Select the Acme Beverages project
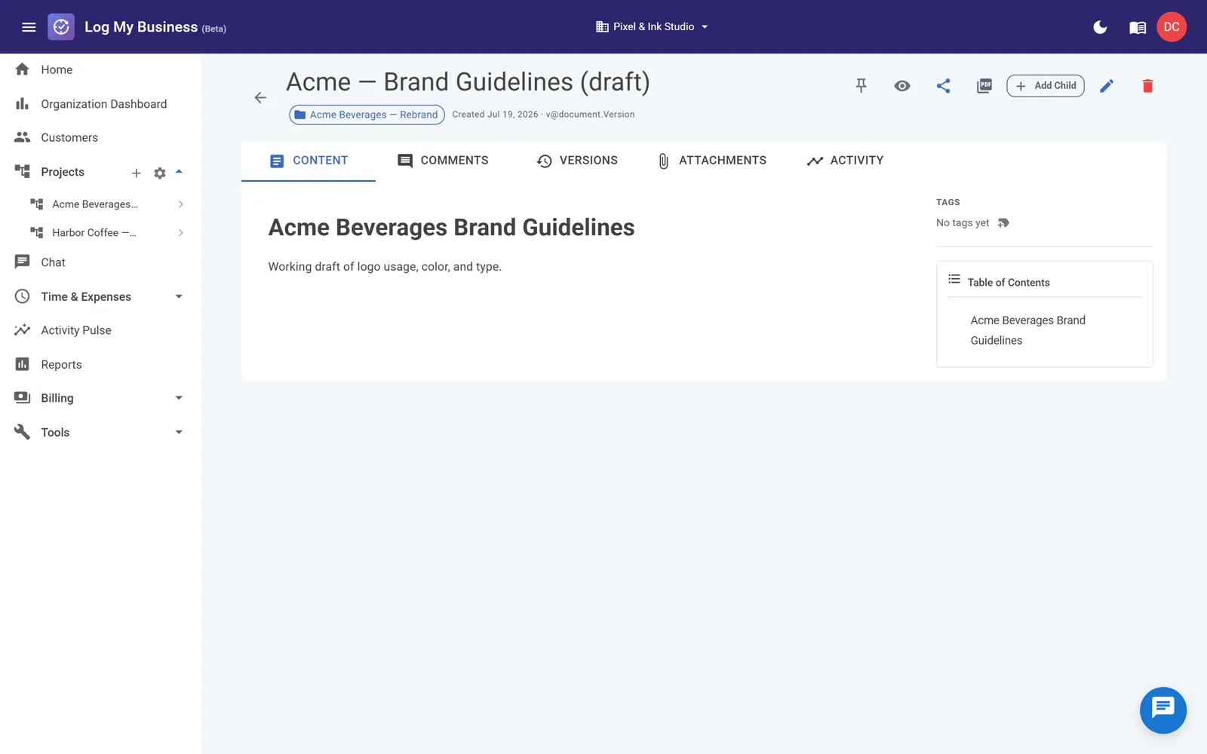 coord(95,204)
